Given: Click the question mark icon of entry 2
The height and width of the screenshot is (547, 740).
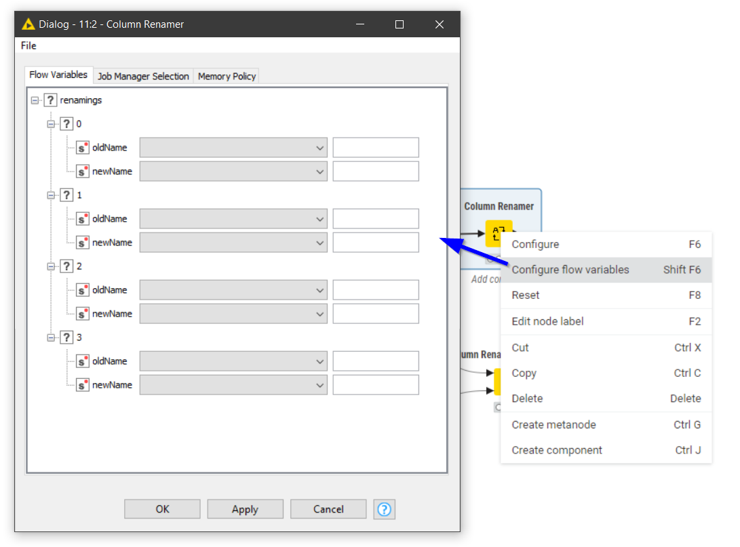Looking at the screenshot, I should 66,266.
